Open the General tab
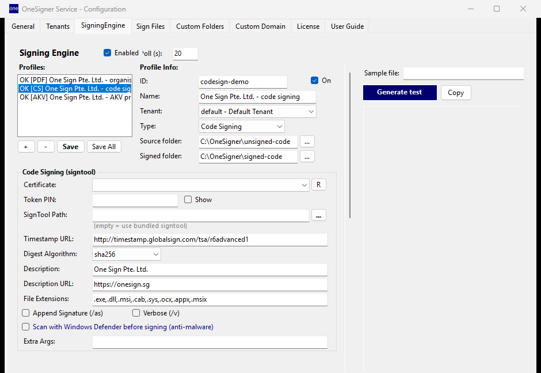The width and height of the screenshot is (541, 373). [x=23, y=26]
